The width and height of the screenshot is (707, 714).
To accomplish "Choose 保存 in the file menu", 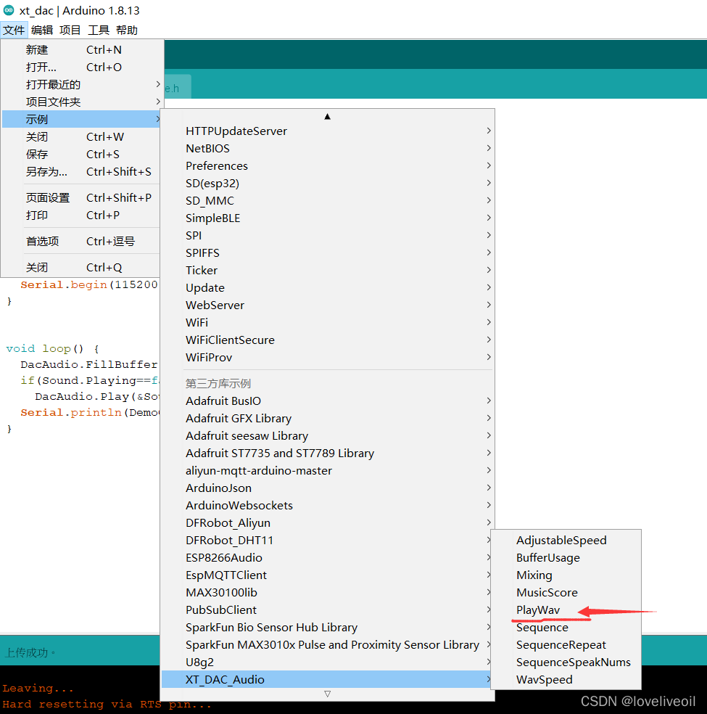I will [x=81, y=154].
